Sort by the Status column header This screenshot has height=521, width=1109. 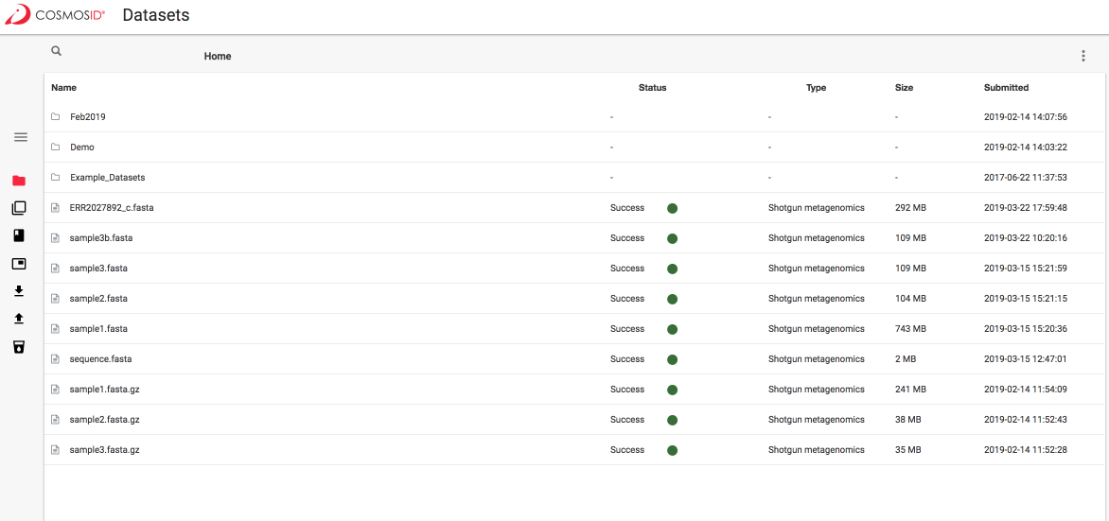click(652, 88)
